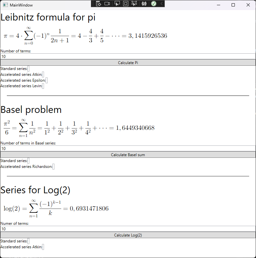Click the Accelerated series Levin result box

(x=43, y=86)
